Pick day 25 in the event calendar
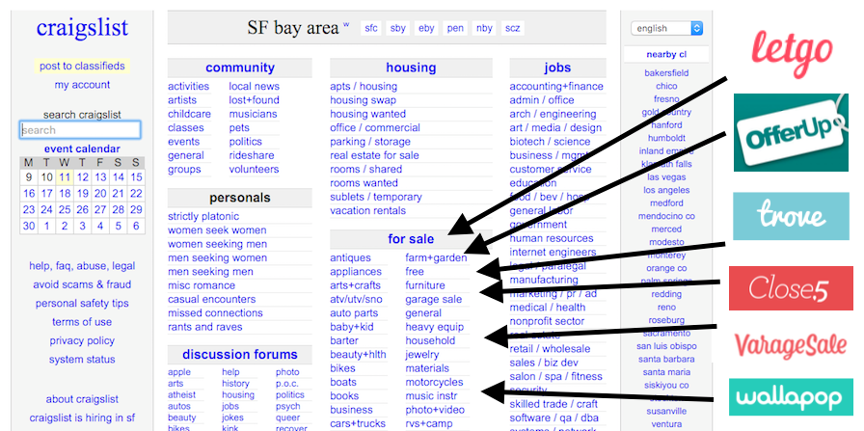The image size is (864, 431). [65, 209]
